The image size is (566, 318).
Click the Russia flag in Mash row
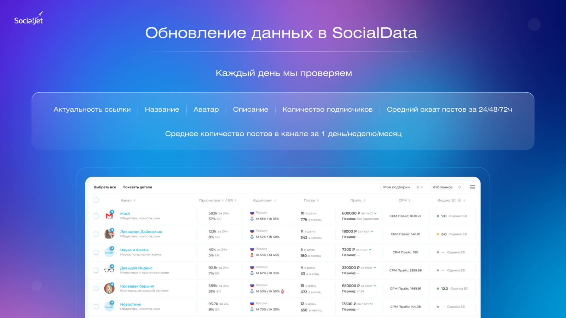point(252,213)
